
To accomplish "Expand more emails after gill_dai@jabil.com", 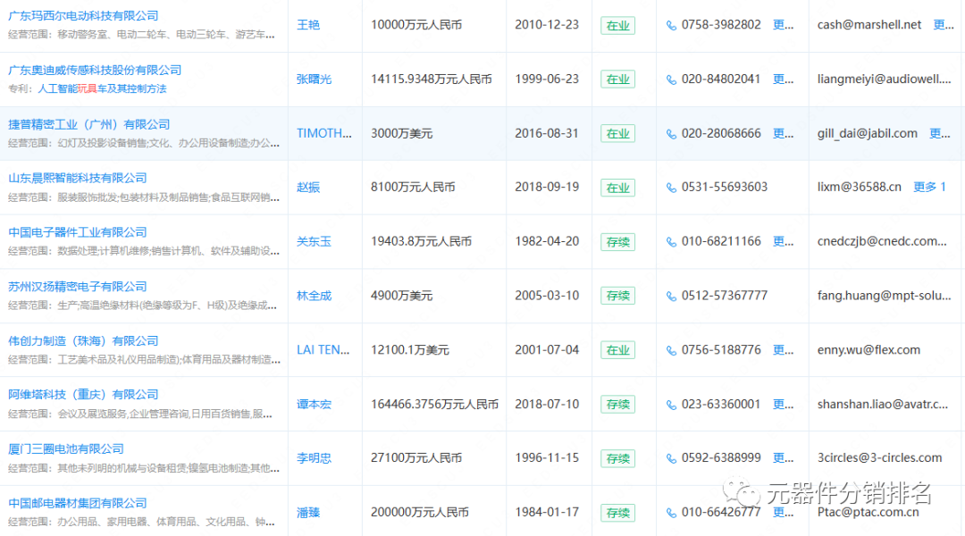I will pos(940,133).
